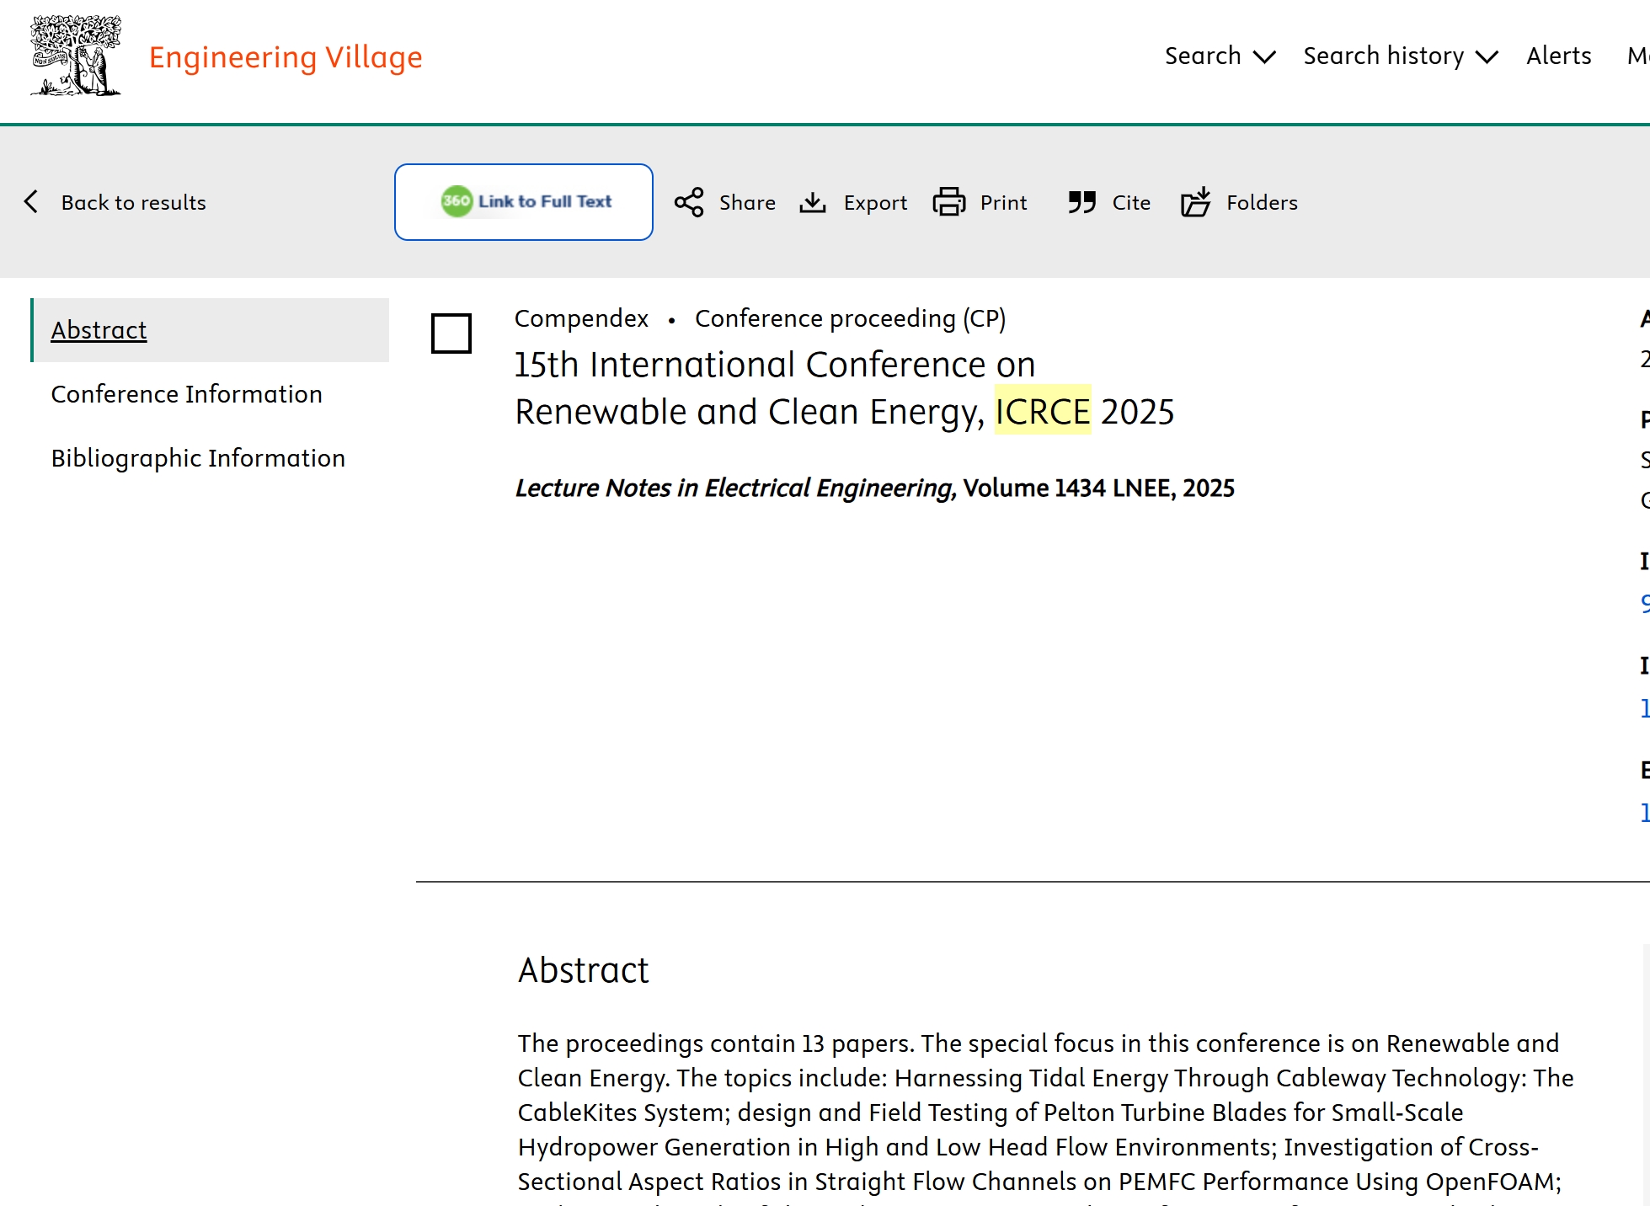Click the back arrow chevron icon
This screenshot has width=1650, height=1206.
32,201
